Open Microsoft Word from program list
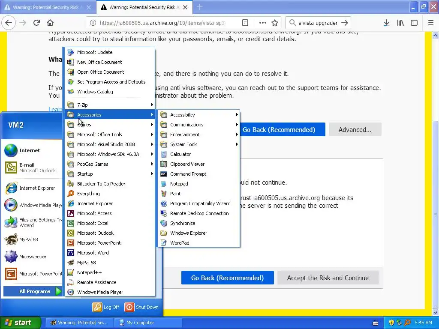 point(110,253)
